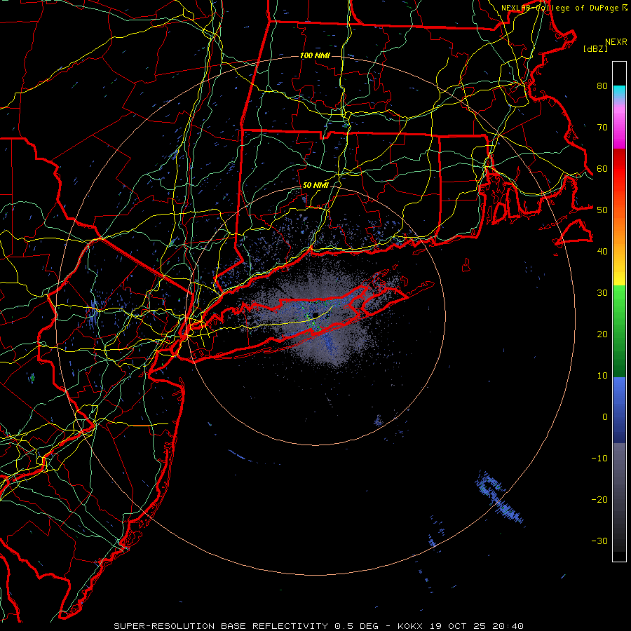Select the -10 value on the dBZ scale

599,459
